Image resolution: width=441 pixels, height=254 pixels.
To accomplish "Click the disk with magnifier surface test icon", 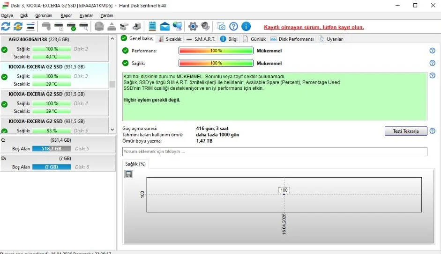I will (x=83, y=26).
